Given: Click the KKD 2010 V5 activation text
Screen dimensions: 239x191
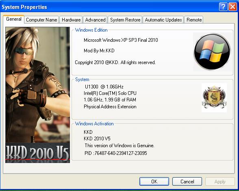Looking at the screenshot, I should point(97,139).
